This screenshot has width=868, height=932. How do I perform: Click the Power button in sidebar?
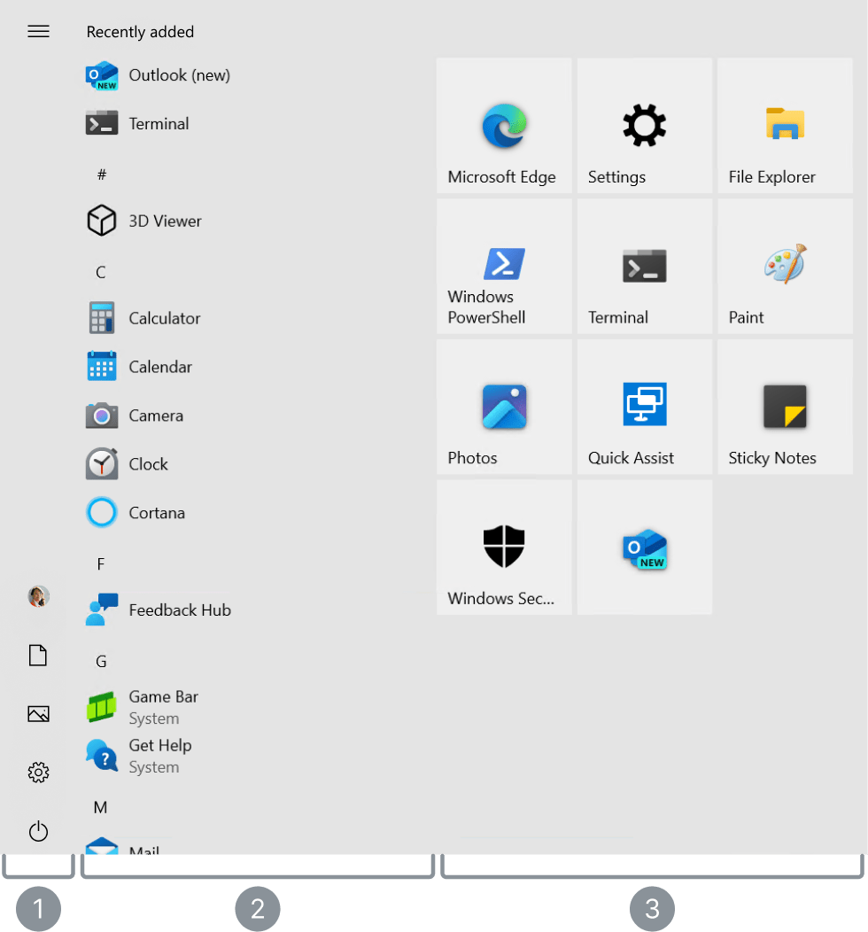(x=39, y=831)
